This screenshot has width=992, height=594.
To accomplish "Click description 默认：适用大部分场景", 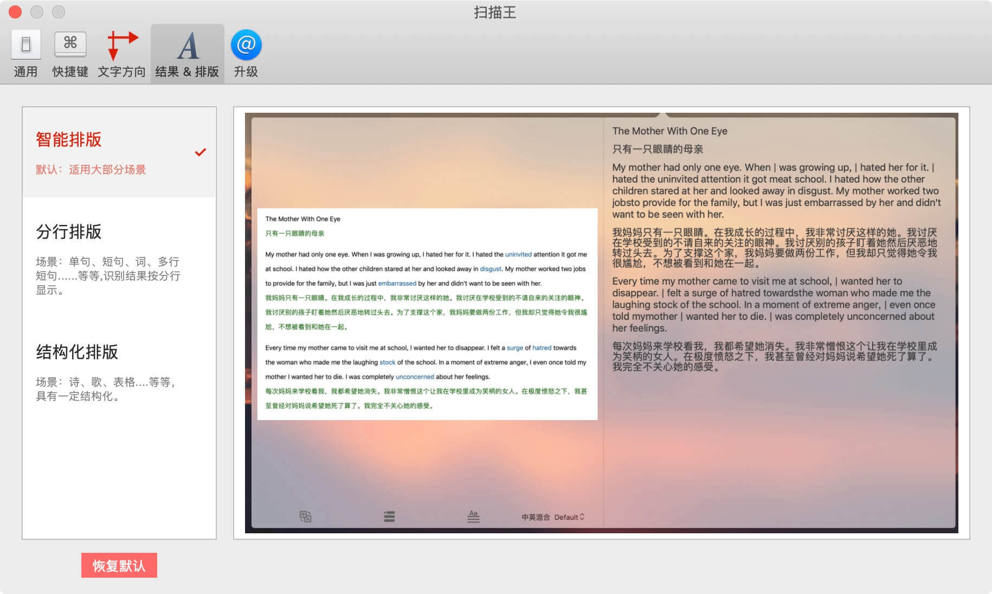I will pyautogui.click(x=91, y=170).
